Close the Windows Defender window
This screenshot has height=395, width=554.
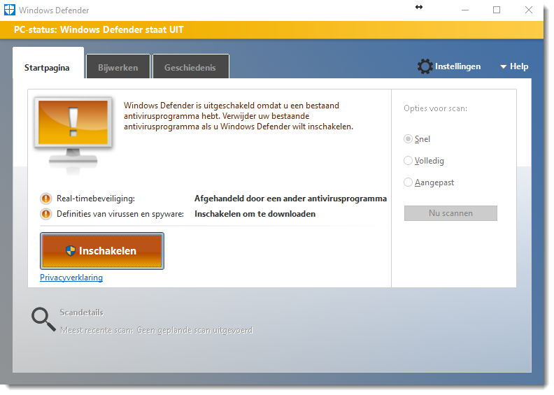click(529, 10)
